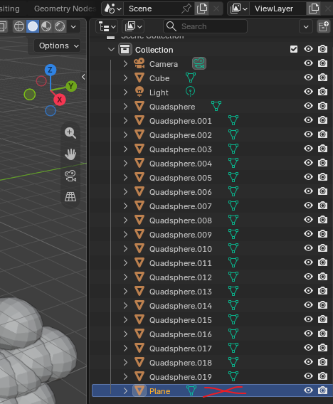Click the outliner Search field
The height and width of the screenshot is (404, 333).
coord(205,26)
